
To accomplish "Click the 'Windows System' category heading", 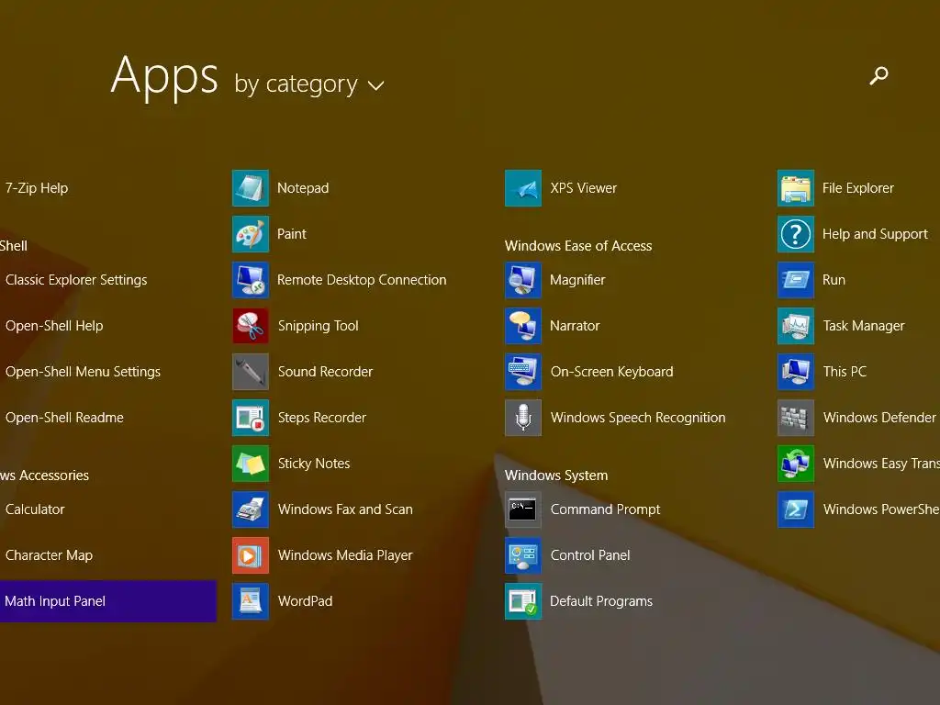I will [556, 476].
